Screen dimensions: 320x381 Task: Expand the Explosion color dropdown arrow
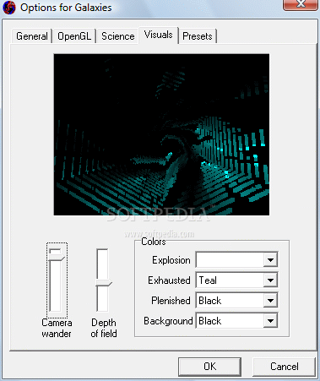(x=270, y=260)
